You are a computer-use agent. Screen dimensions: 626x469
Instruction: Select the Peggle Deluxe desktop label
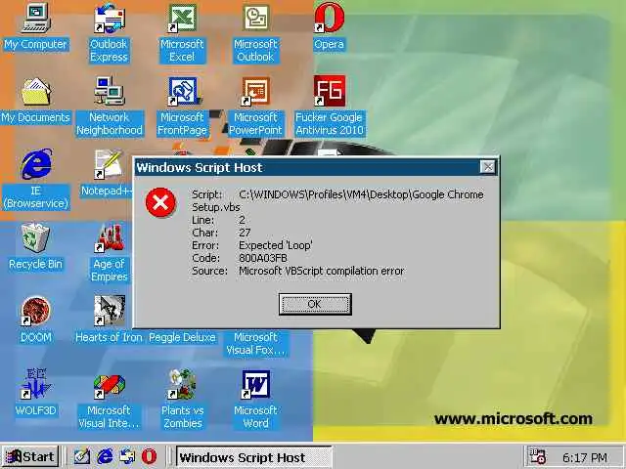[x=182, y=337]
